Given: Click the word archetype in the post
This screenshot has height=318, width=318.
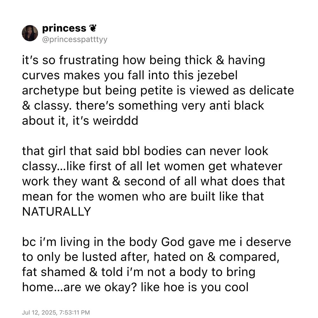Looking at the screenshot, I should click(x=50, y=91).
